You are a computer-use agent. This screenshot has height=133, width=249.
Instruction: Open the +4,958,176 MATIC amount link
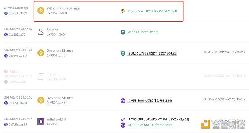coord(150,125)
